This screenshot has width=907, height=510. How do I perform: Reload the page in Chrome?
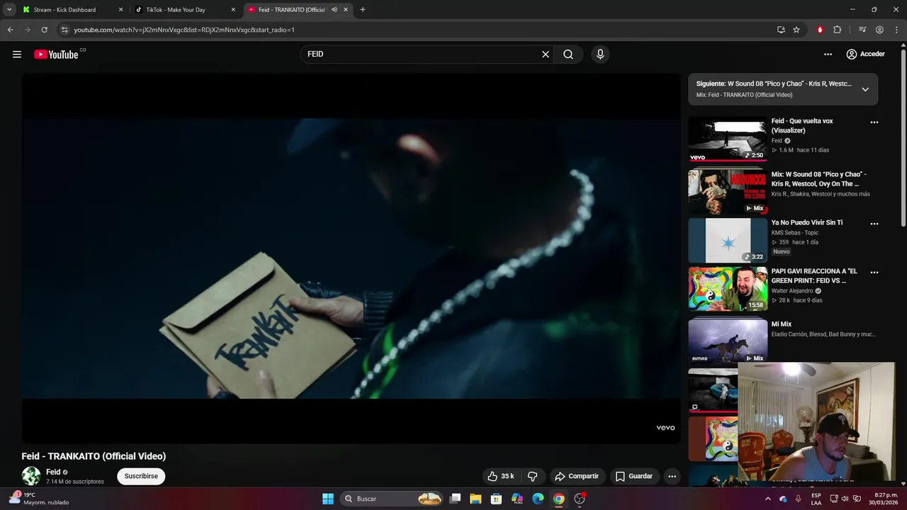(x=44, y=30)
